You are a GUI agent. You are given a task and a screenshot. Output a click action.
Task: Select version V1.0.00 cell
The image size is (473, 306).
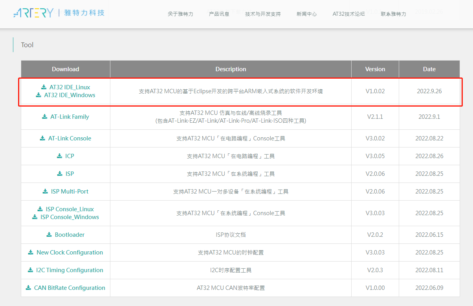click(x=375, y=288)
